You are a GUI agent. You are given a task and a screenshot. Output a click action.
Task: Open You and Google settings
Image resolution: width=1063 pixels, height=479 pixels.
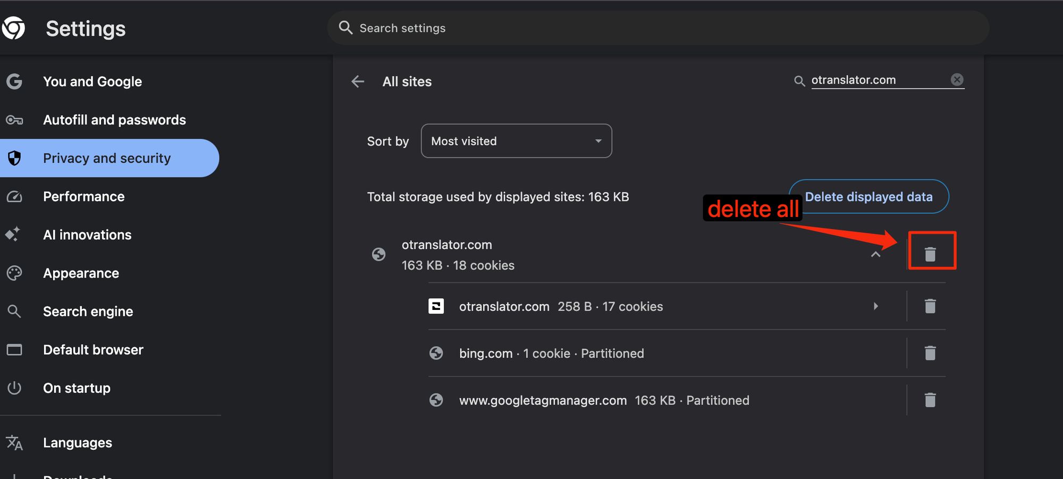pos(92,81)
